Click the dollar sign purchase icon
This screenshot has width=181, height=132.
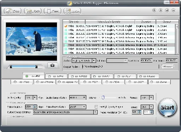point(154,10)
